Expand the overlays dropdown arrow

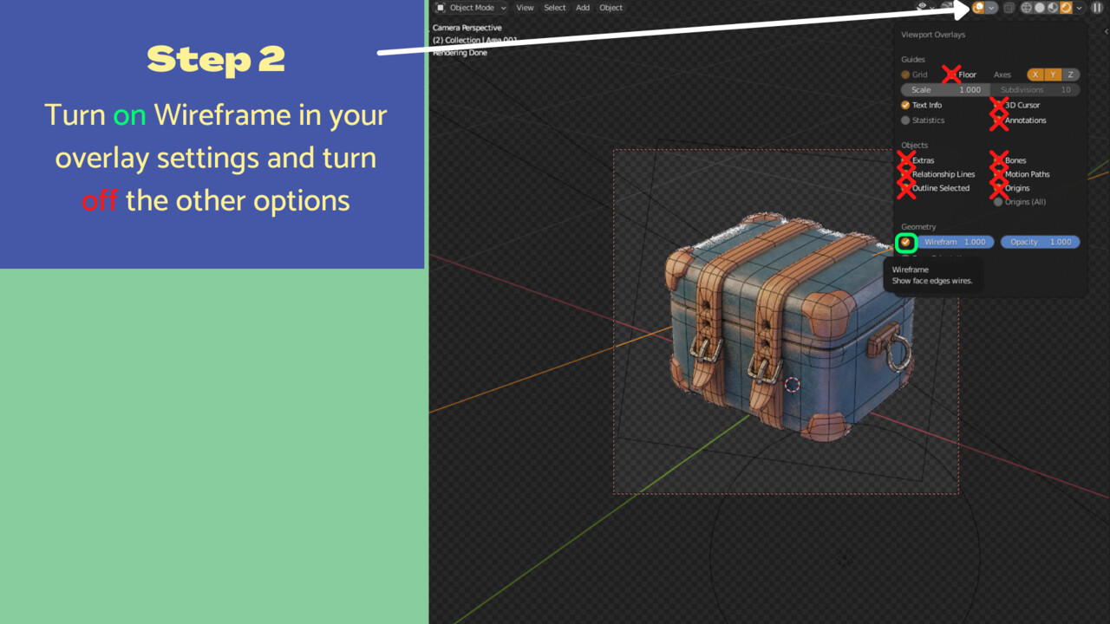[992, 8]
